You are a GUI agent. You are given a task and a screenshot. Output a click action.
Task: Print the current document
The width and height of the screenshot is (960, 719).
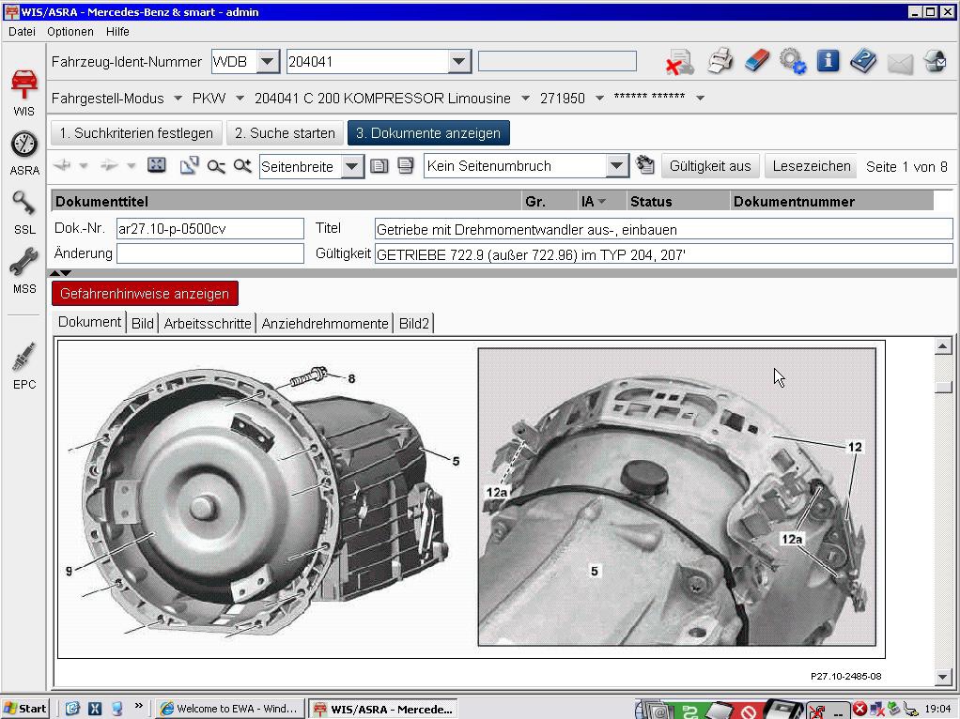(x=720, y=61)
